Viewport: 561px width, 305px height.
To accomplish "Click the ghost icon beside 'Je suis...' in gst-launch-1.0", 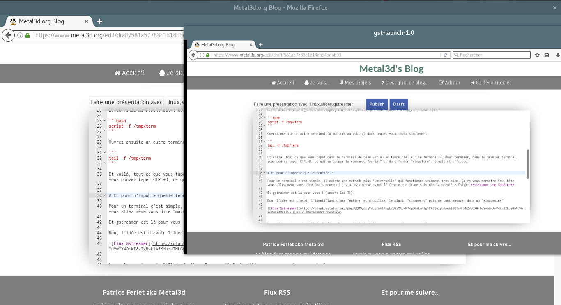I will (306, 83).
